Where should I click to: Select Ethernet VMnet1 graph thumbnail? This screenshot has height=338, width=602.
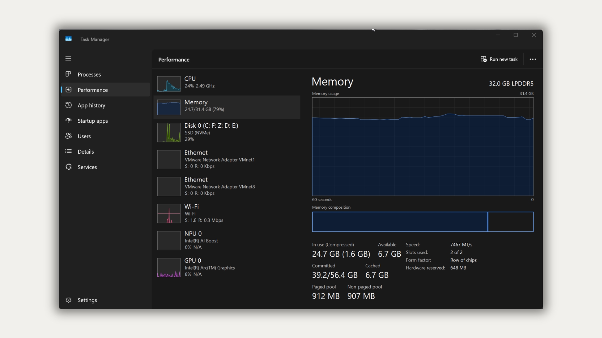(x=169, y=159)
